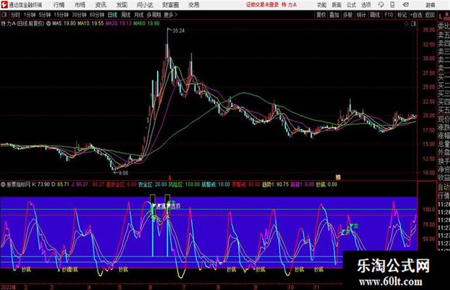Click the 游客 guest account label
Image resolution: width=450 pixels, height=290 pixels.
tap(430, 5)
